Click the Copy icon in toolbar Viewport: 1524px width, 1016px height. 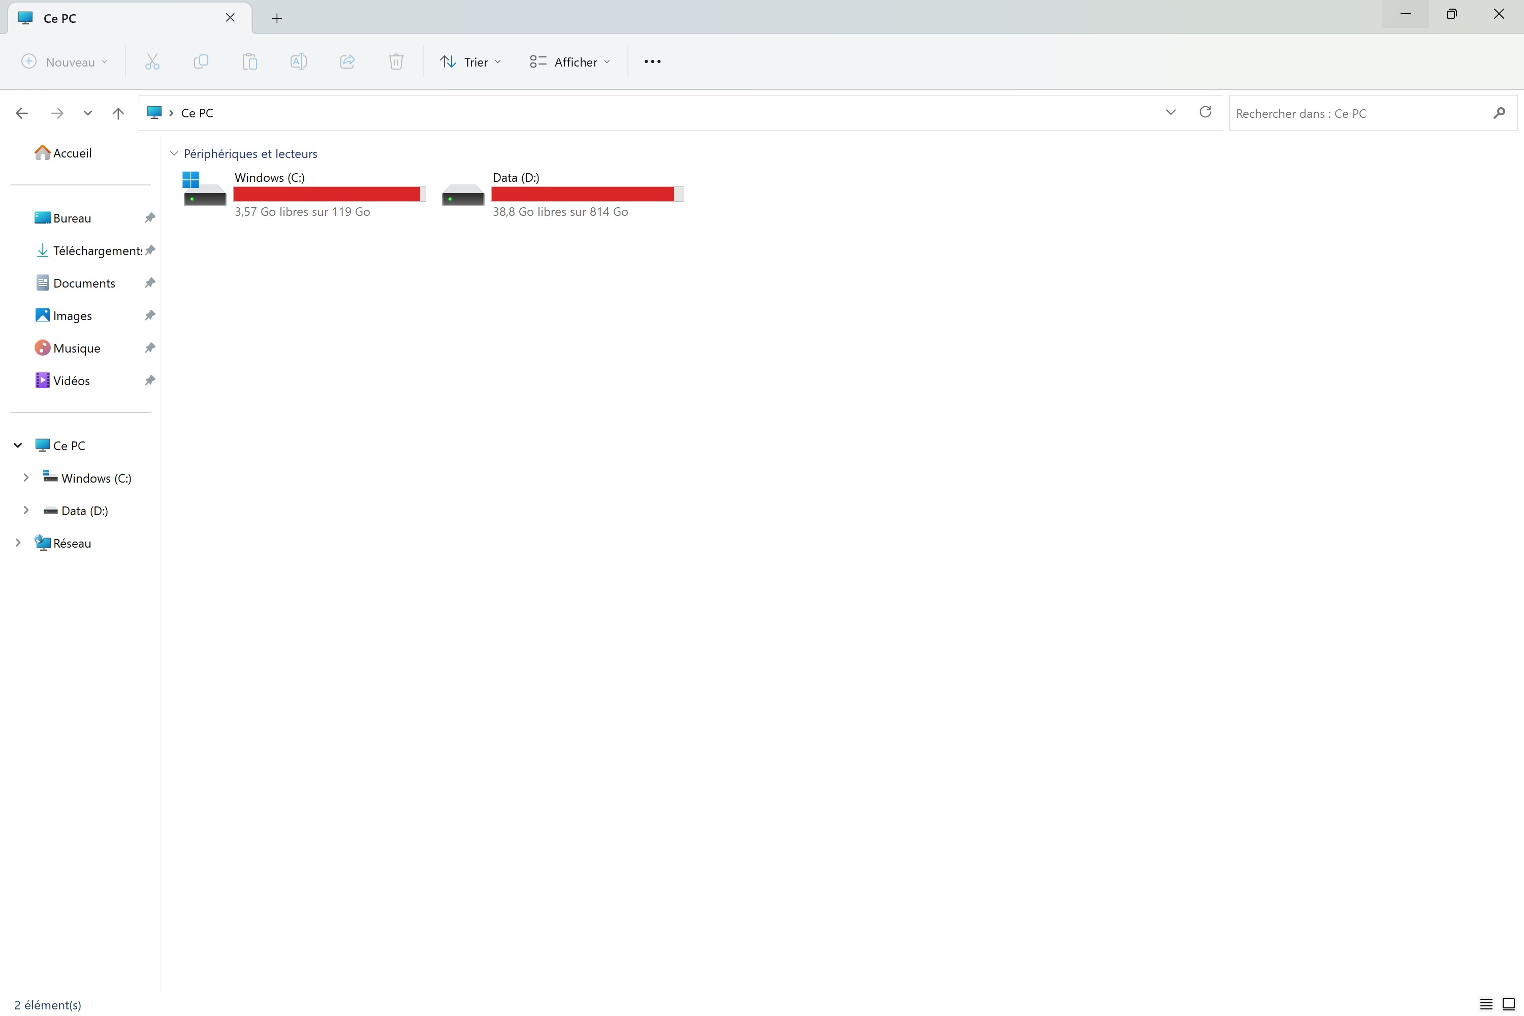(x=201, y=61)
